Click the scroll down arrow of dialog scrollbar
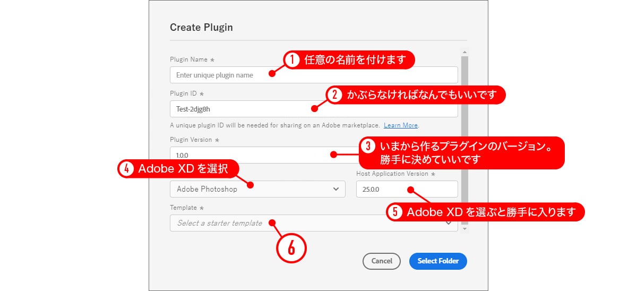637x291 pixels. pos(465,228)
